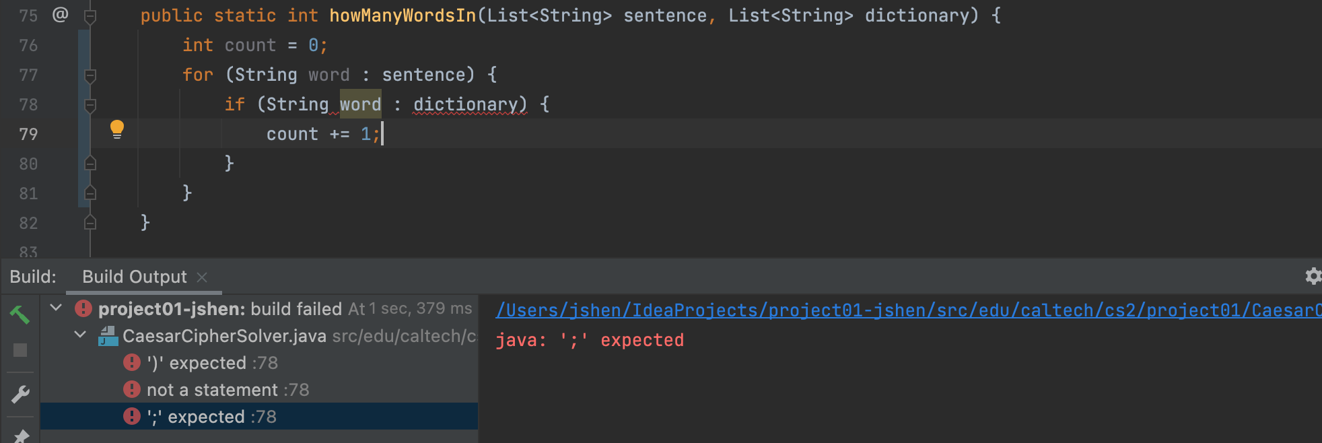
Task: Close the Build Output tab
Action: point(202,277)
